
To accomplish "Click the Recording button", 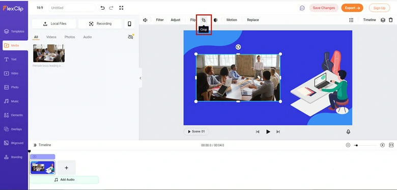I will point(100,24).
